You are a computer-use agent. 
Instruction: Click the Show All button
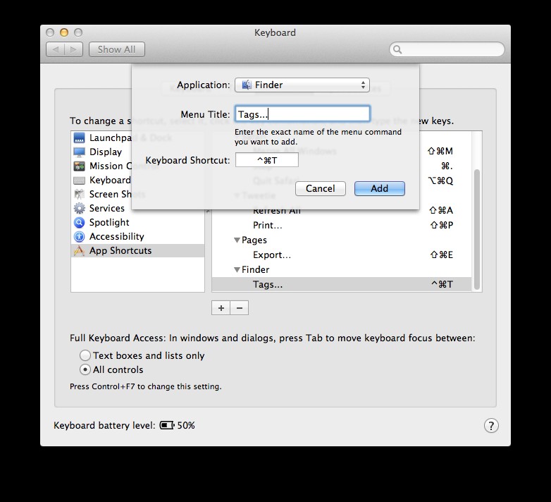click(117, 49)
